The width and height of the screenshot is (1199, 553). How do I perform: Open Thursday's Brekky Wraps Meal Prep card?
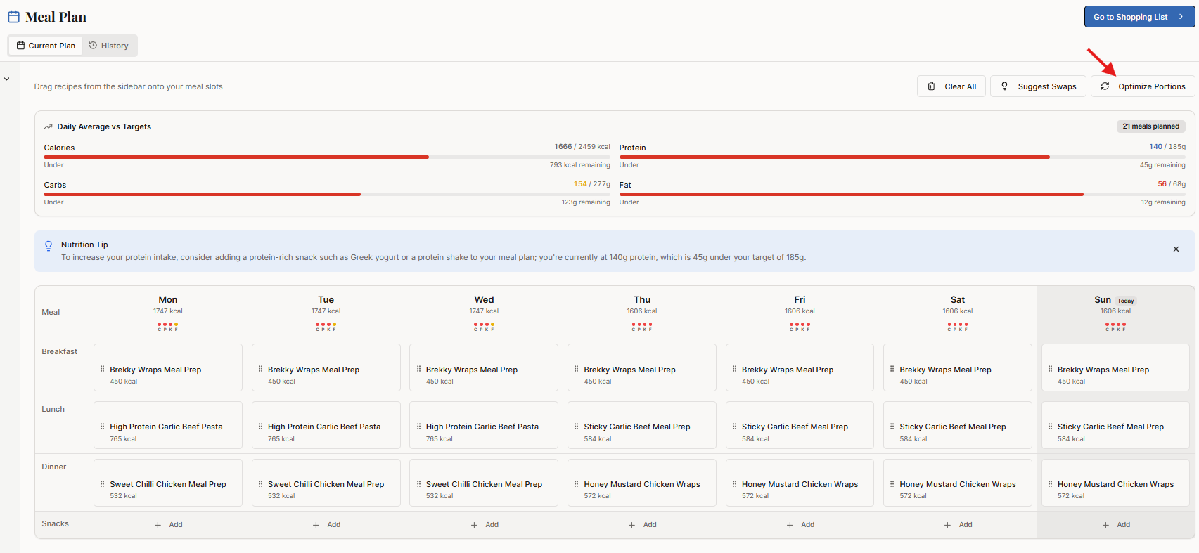(642, 367)
